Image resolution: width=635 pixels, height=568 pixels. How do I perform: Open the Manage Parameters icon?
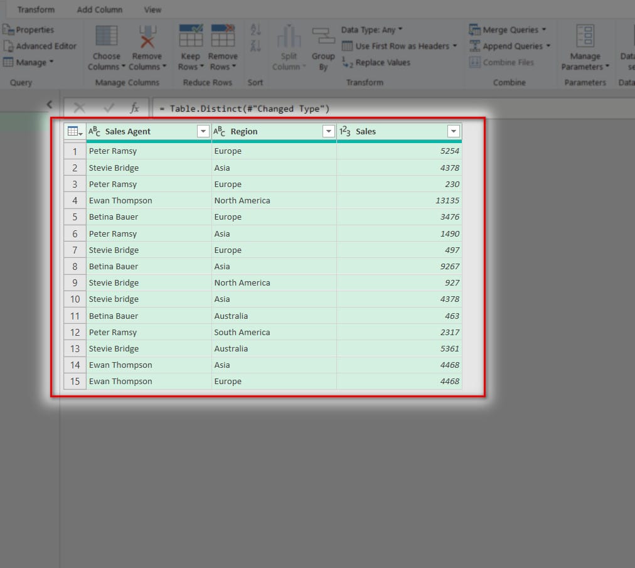pos(585,37)
